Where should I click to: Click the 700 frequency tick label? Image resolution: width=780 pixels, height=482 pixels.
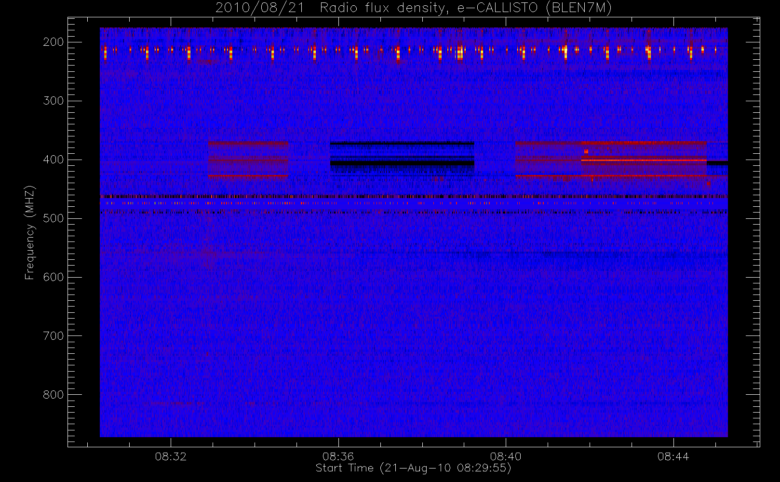pyautogui.click(x=53, y=336)
